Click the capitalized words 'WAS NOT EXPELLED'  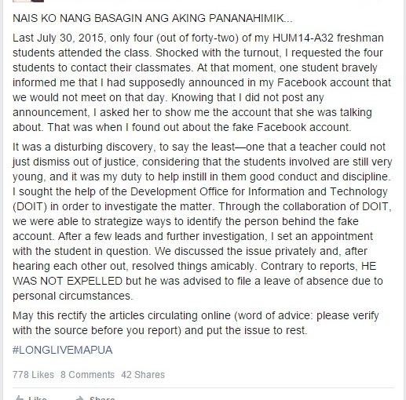pyautogui.click(x=68, y=281)
